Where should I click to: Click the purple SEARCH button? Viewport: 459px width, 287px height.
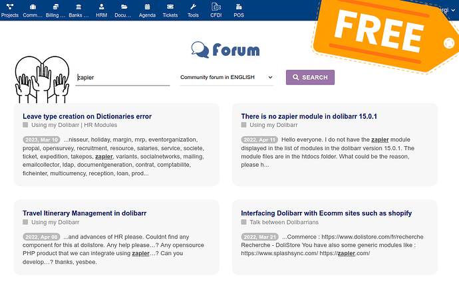(310, 78)
